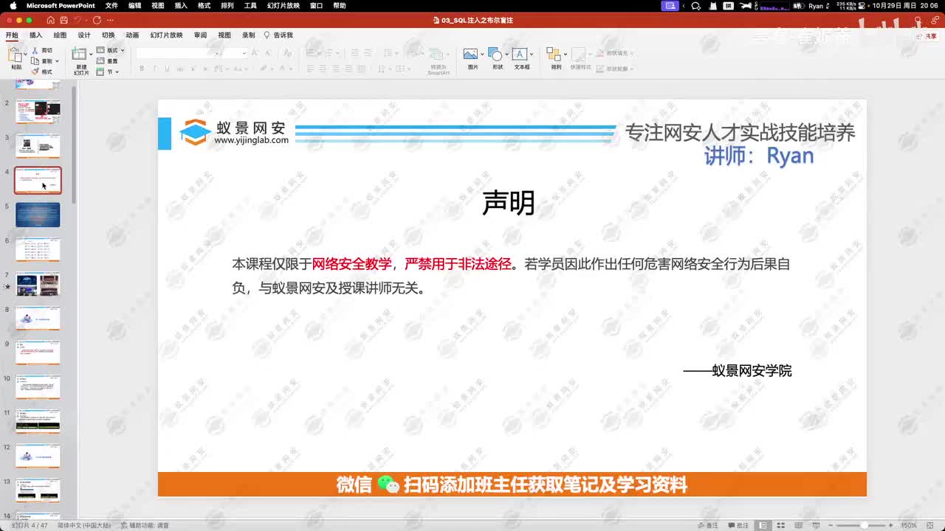Screen dimensions: 945x531
Task: Open the Section (节) dropdown
Action: pos(109,72)
